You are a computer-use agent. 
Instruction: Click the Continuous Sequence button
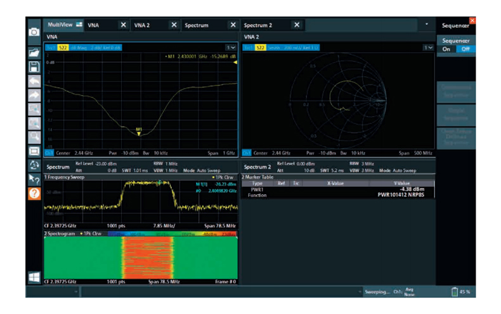455,91
